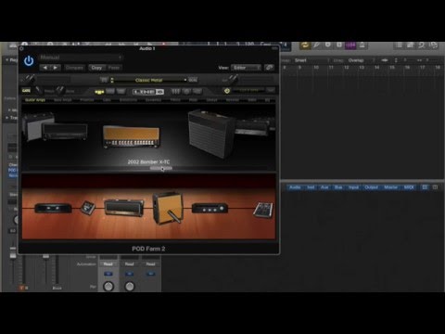Filter mixer by Input channel strips
The height and width of the screenshot is (334, 445).
(x=353, y=187)
